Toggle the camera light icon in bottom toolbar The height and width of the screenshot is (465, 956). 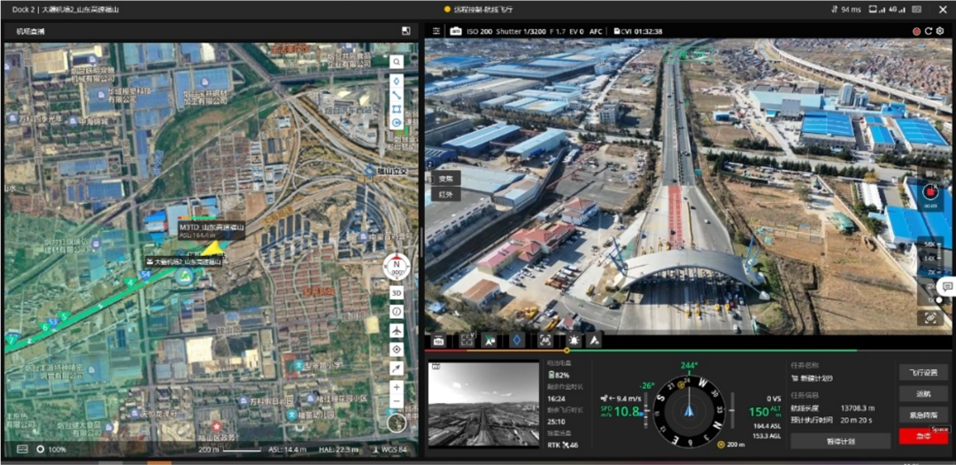(x=575, y=339)
